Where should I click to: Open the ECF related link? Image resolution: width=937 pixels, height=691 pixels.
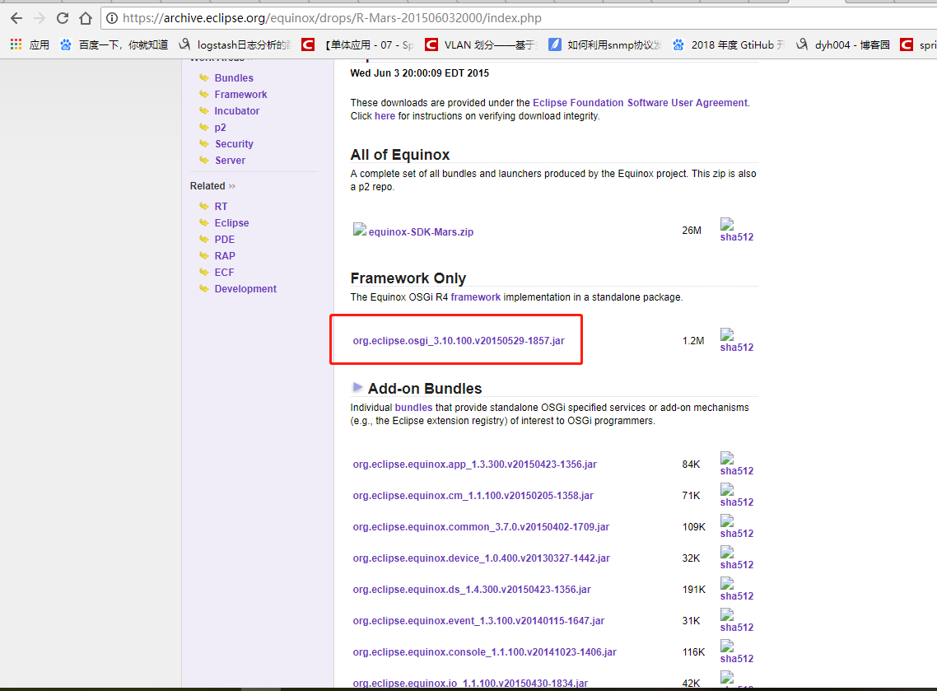[224, 272]
